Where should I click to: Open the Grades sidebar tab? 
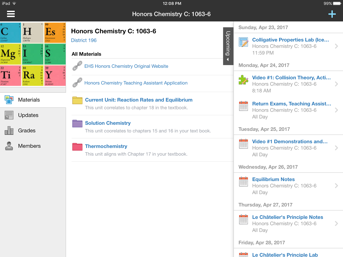pyautogui.click(x=33, y=131)
